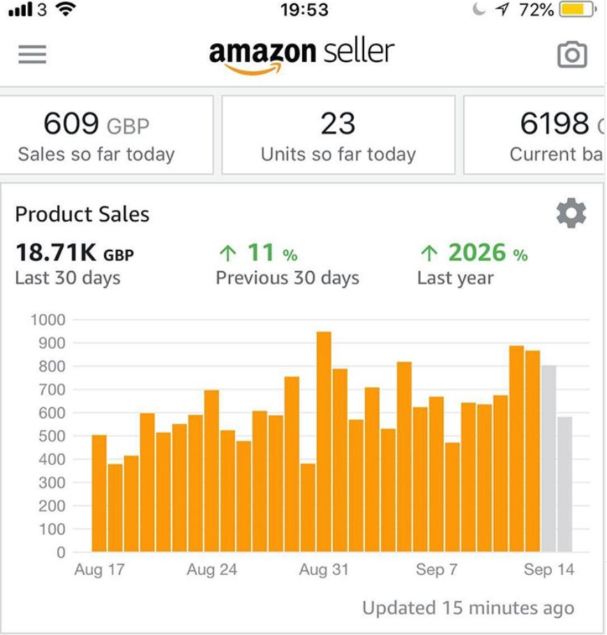Viewport: 607px width, 635px height.
Task: Tap the last grey bar at Sep 14
Action: 565,484
